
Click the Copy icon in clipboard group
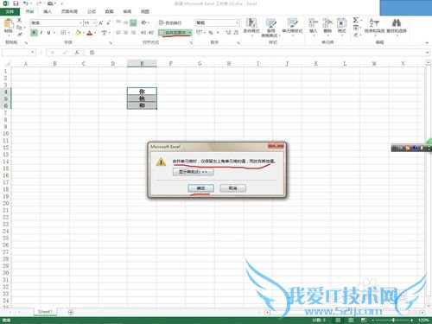[x=19, y=28]
